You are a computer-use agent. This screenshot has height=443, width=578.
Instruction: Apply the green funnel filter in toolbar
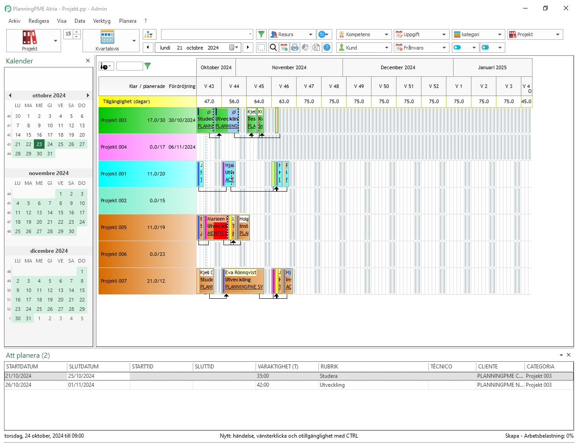(261, 34)
